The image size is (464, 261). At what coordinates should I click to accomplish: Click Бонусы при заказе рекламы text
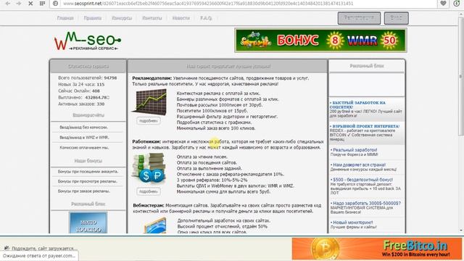[x=84, y=191]
